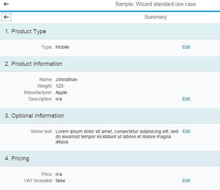Select the Weight value '123'
The height and width of the screenshot is (190, 220).
pyautogui.click(x=59, y=86)
